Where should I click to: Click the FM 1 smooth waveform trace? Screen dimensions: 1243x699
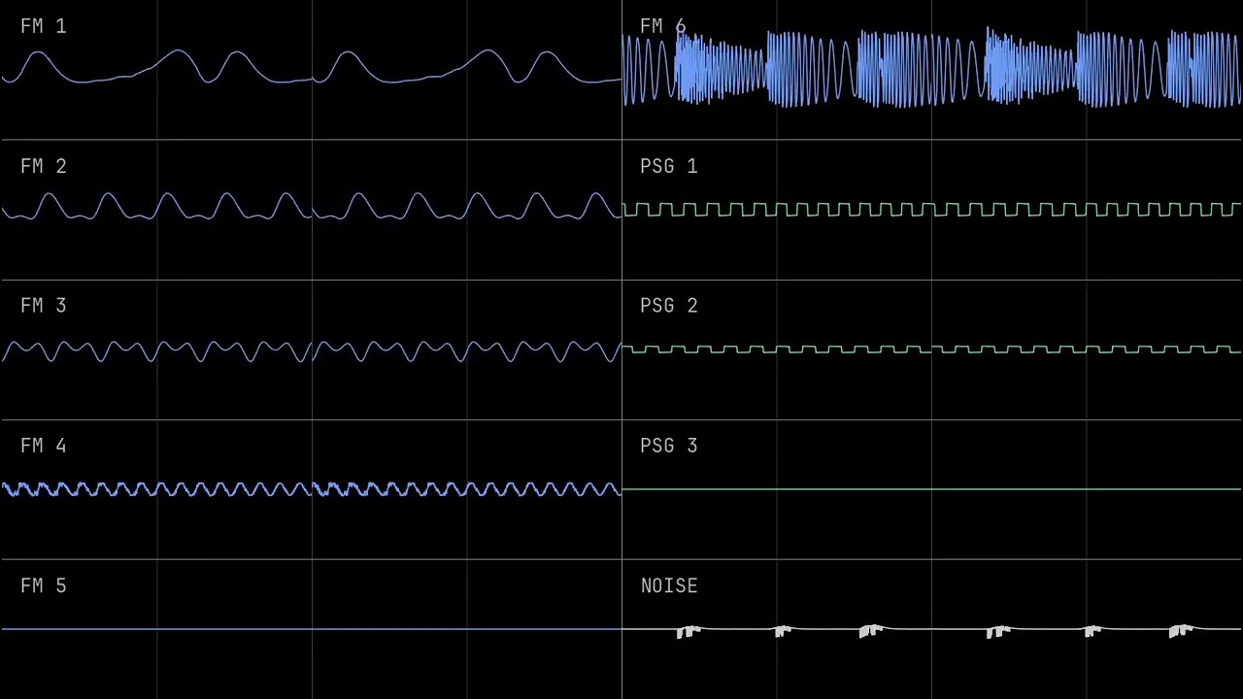(311, 66)
